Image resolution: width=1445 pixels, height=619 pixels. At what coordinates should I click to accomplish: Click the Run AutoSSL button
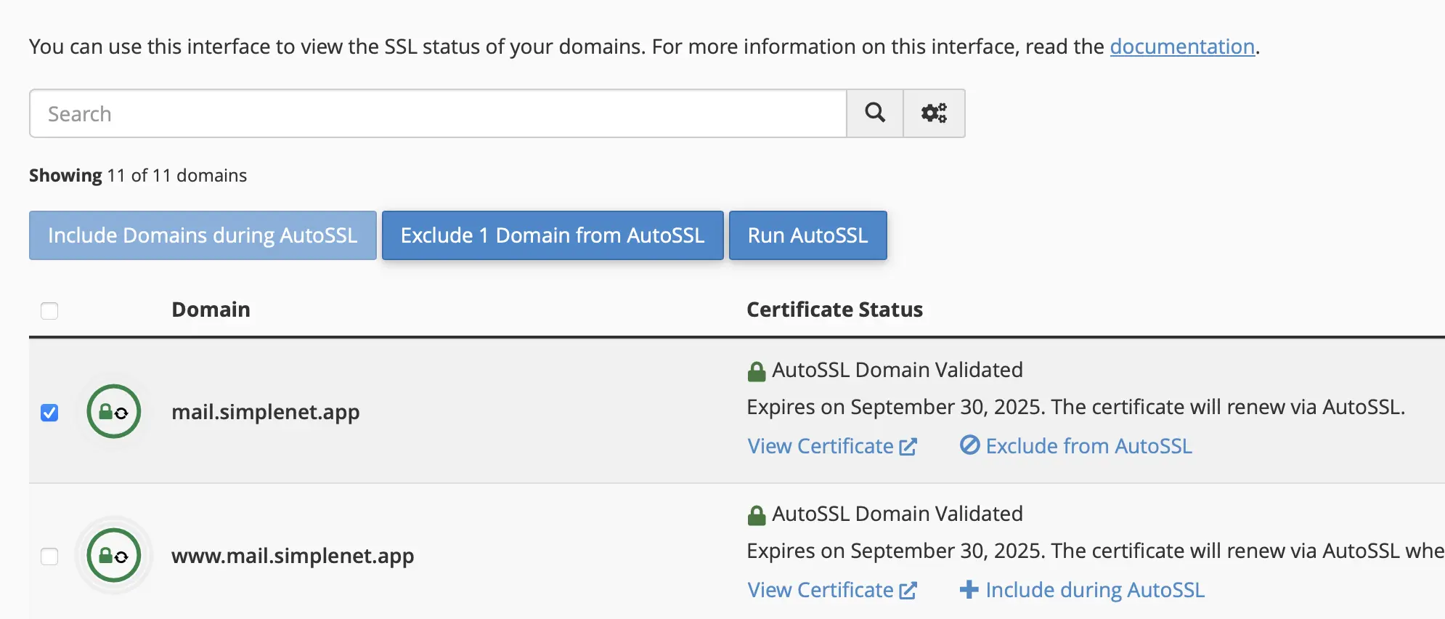tap(807, 235)
